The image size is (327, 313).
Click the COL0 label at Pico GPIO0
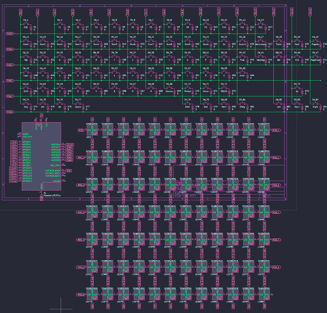pos(14,142)
